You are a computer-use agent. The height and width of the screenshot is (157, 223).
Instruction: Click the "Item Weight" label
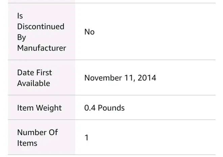coord(39,108)
